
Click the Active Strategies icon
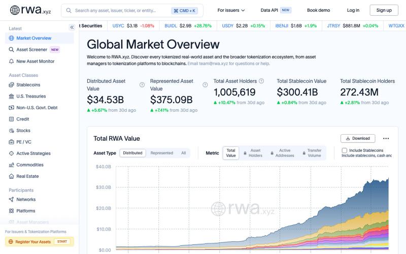[x=11, y=153]
